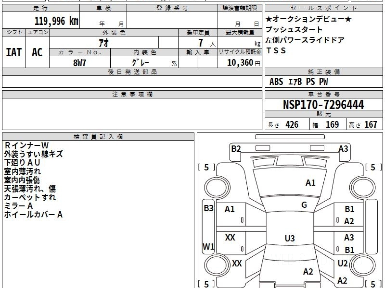Select the exterior color value アオ
The height and width of the screenshot is (288, 385).
(x=104, y=42)
